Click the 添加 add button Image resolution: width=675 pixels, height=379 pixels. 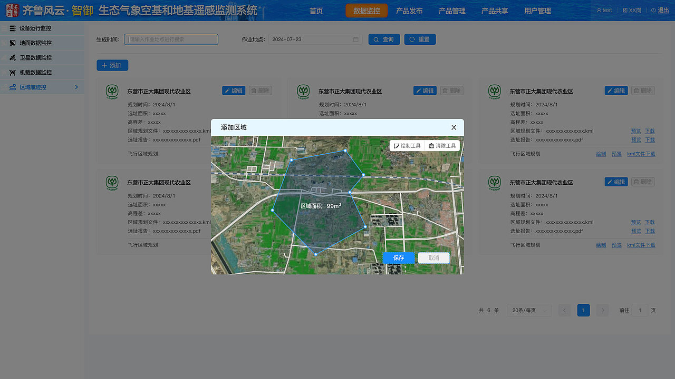pyautogui.click(x=112, y=65)
